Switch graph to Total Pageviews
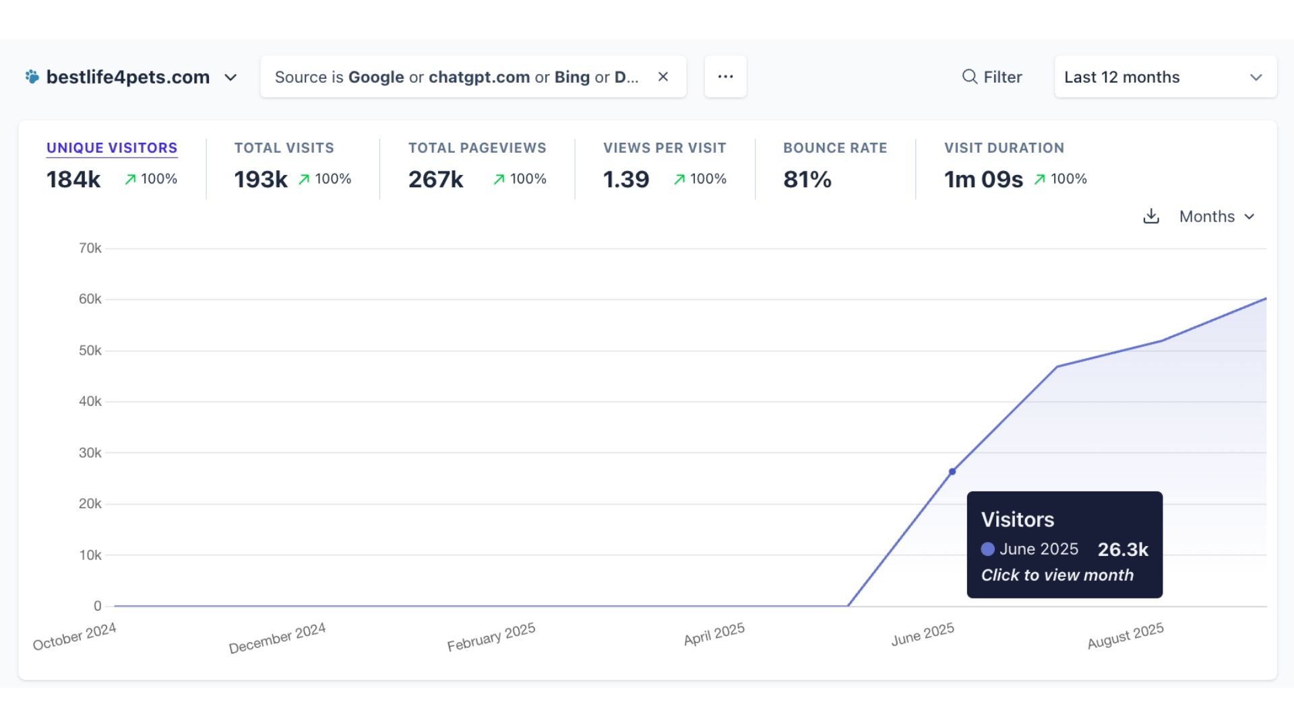 [x=477, y=148]
